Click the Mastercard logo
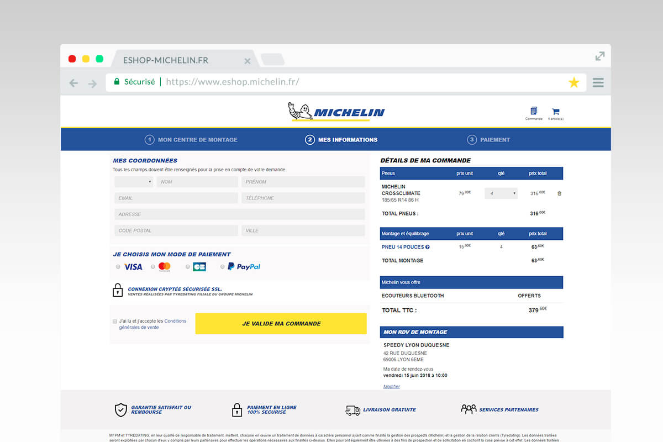Viewport: 663px width, 442px height. [165, 267]
